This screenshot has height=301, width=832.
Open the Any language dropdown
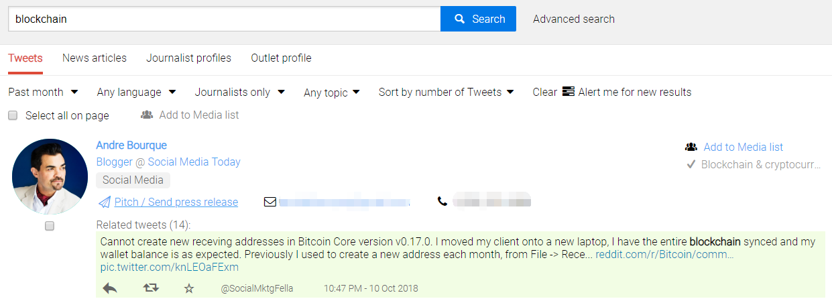(x=136, y=92)
